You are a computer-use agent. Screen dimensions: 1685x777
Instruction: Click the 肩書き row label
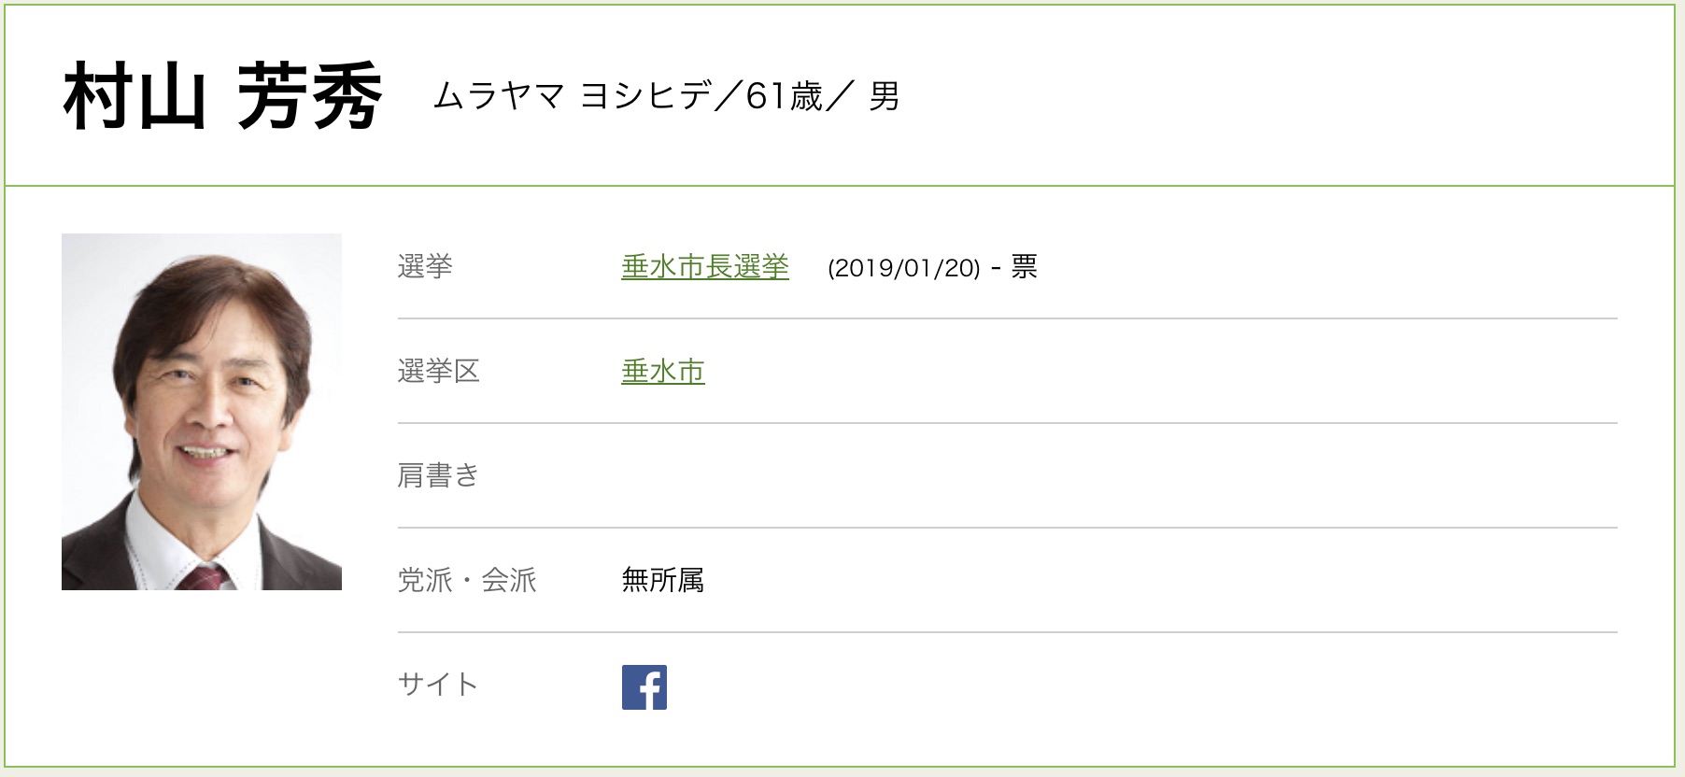[x=438, y=476]
